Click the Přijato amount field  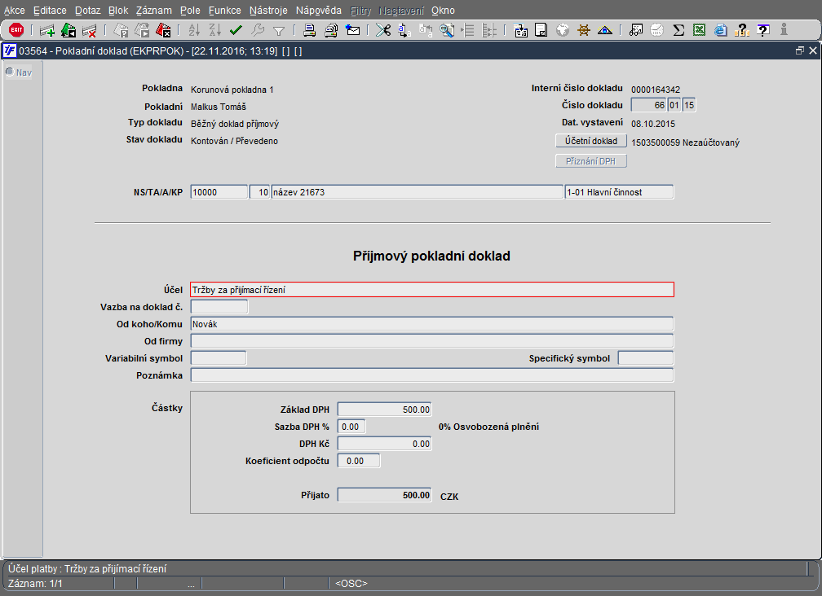tap(384, 495)
